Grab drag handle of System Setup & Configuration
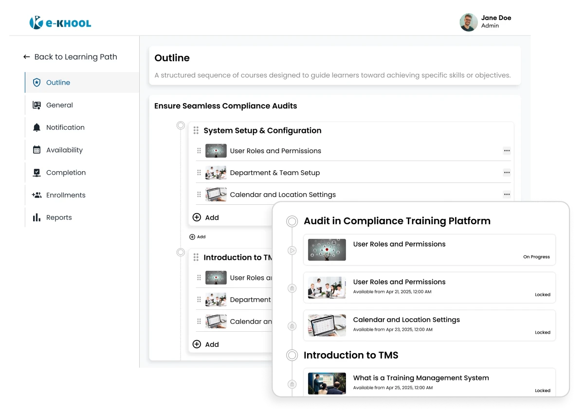This screenshot has height=412, width=584. [x=196, y=130]
